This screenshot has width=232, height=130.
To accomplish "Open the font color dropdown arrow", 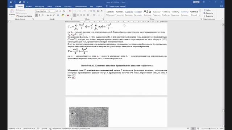I will [x=70, y=15].
